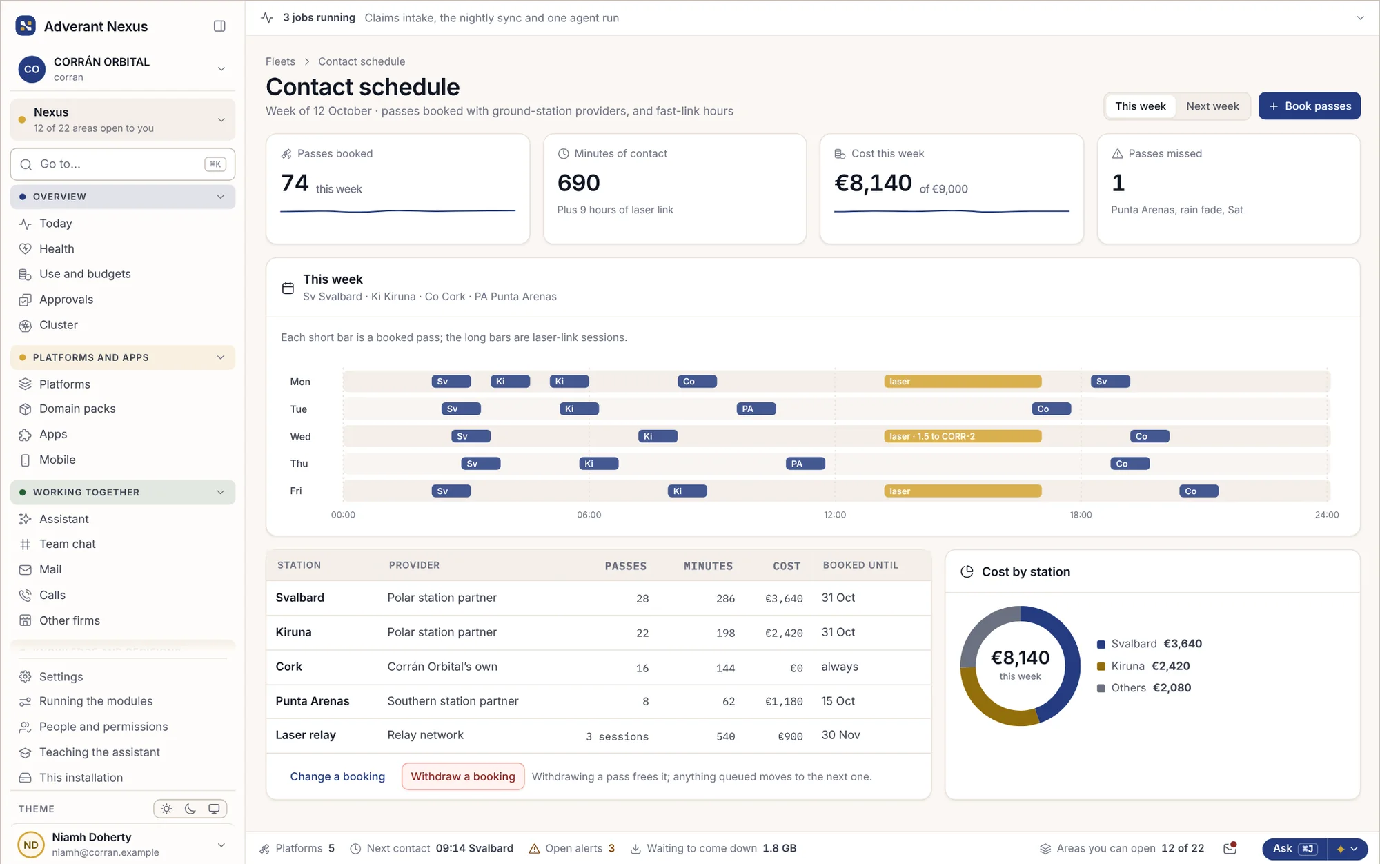The width and height of the screenshot is (1380, 864).
Task: Select Wednesday laser 1.5 to CORR-2 bar
Action: 963,436
